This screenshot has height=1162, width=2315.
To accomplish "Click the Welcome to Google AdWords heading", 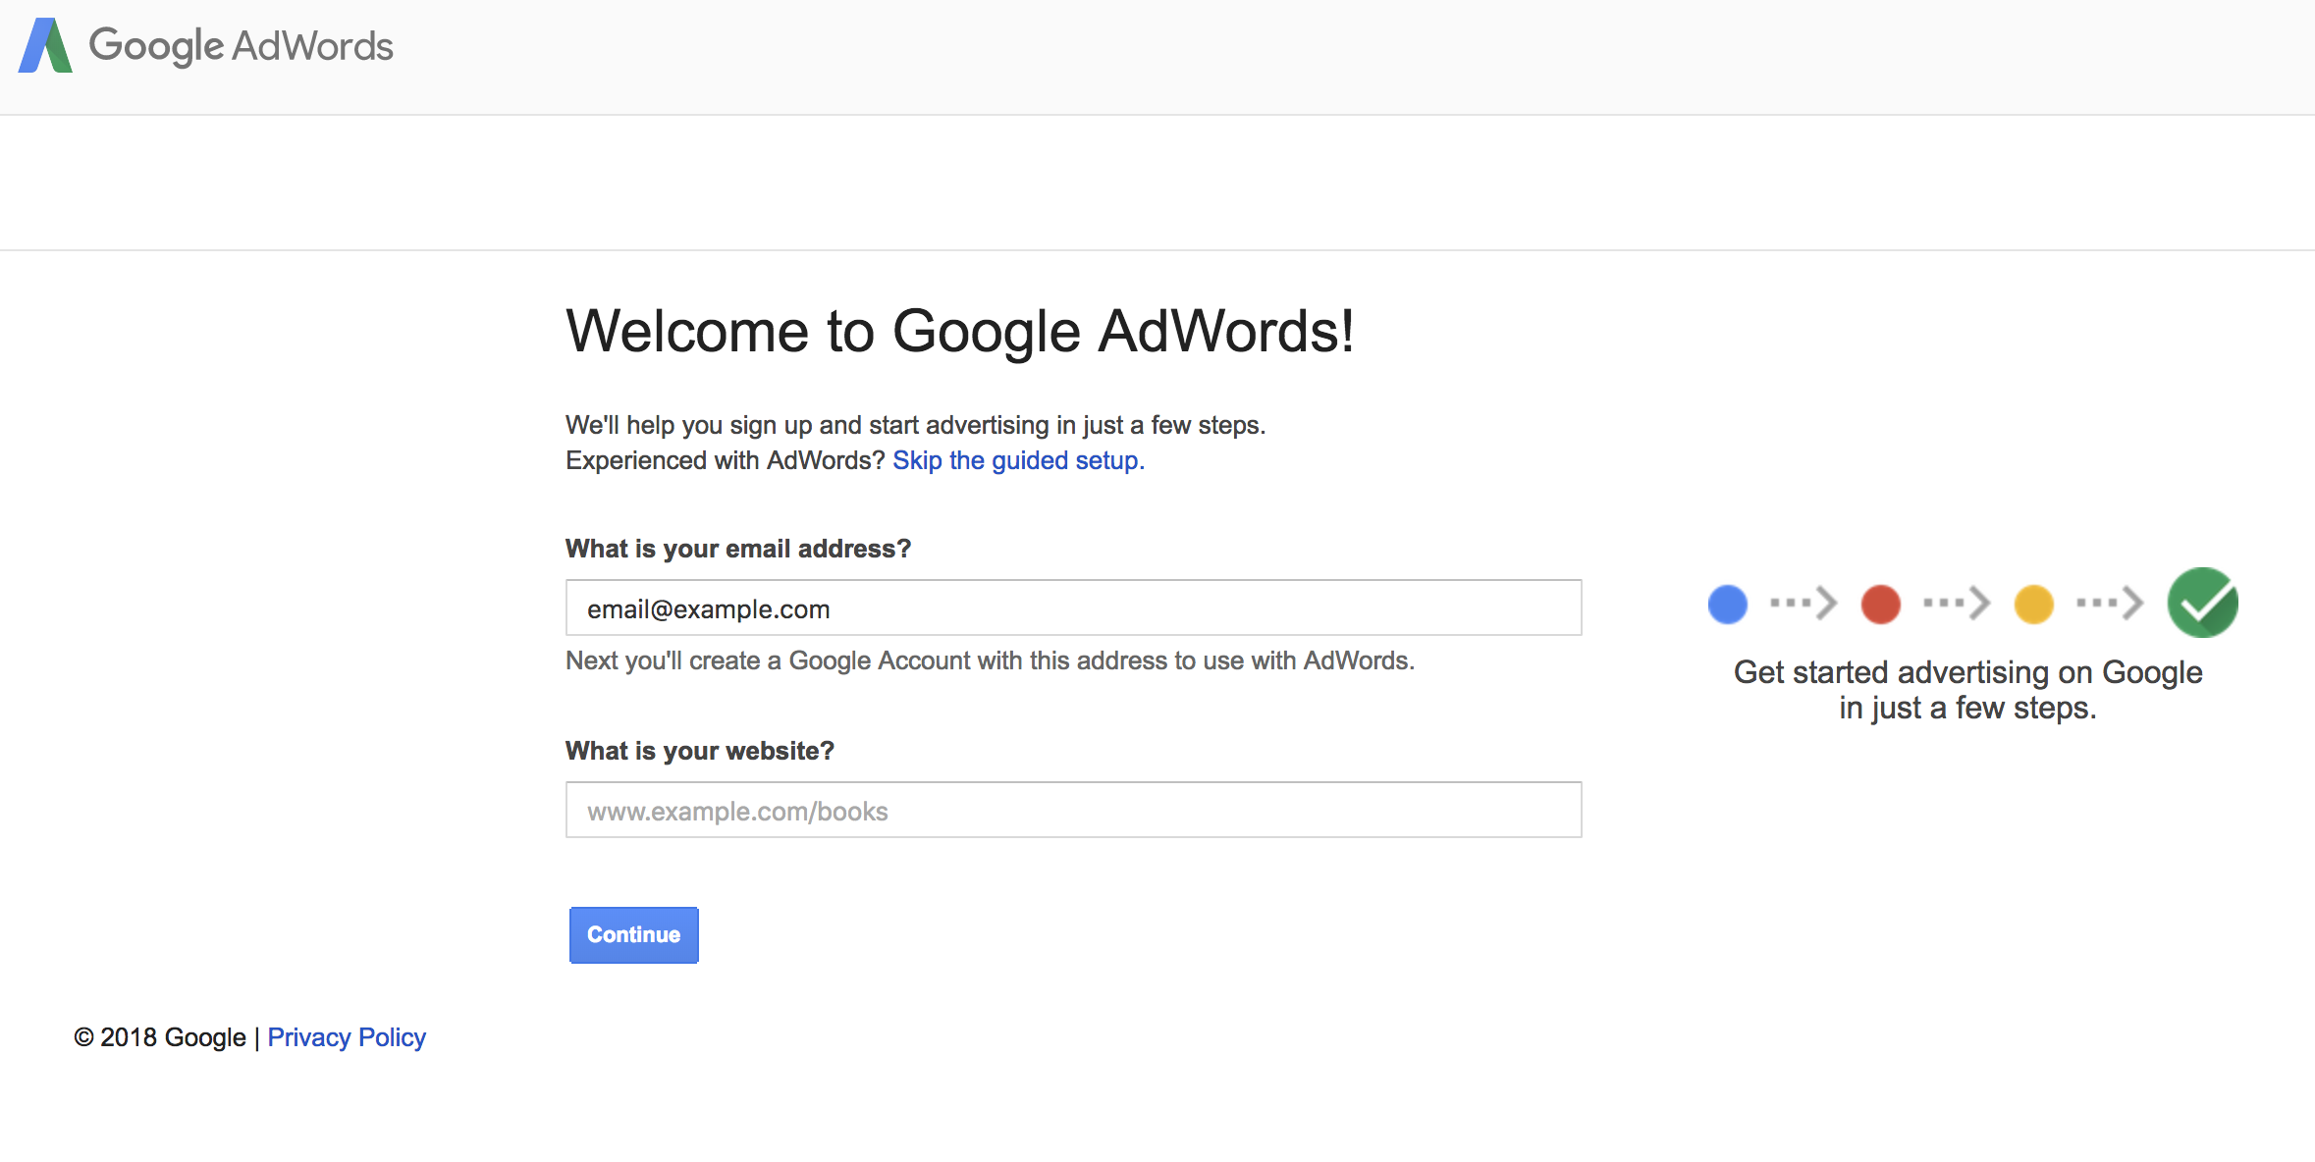I will 959,331.
